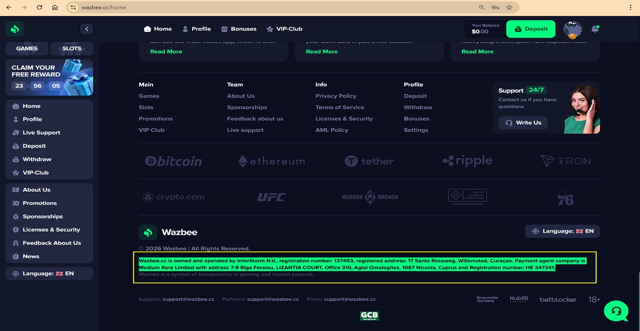
Task: Switch to the SLOTS tab in sidebar
Action: point(71,48)
